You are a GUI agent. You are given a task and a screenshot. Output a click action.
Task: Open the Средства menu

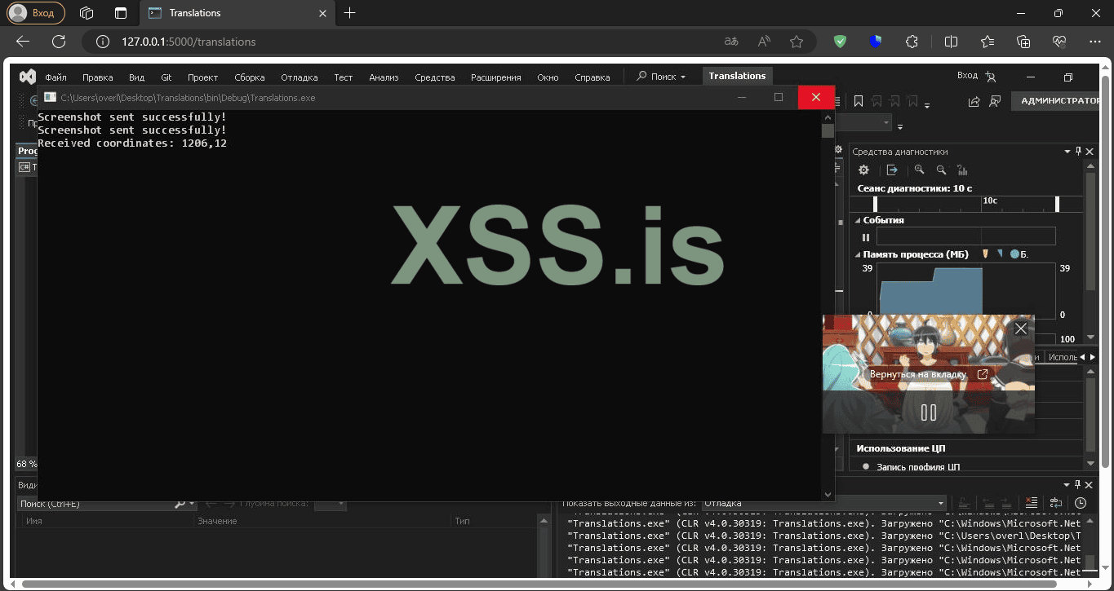(x=434, y=77)
